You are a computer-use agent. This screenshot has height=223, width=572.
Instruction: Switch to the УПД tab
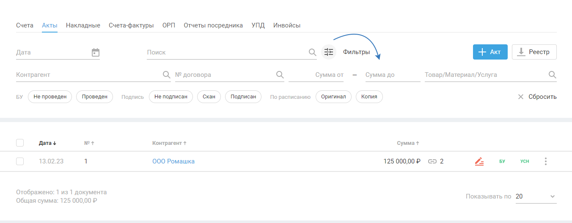[258, 25]
